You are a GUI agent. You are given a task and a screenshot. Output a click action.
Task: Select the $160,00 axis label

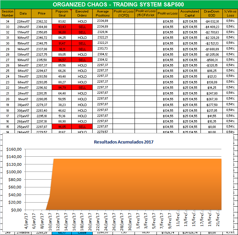click(x=14, y=149)
